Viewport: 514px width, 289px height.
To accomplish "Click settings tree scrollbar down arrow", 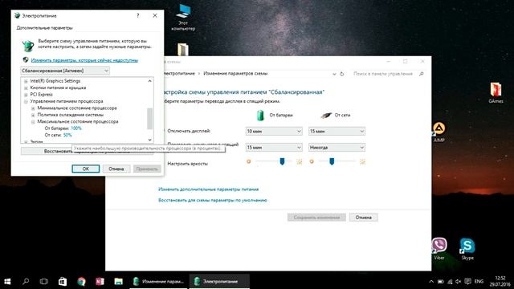I will tap(150, 140).
